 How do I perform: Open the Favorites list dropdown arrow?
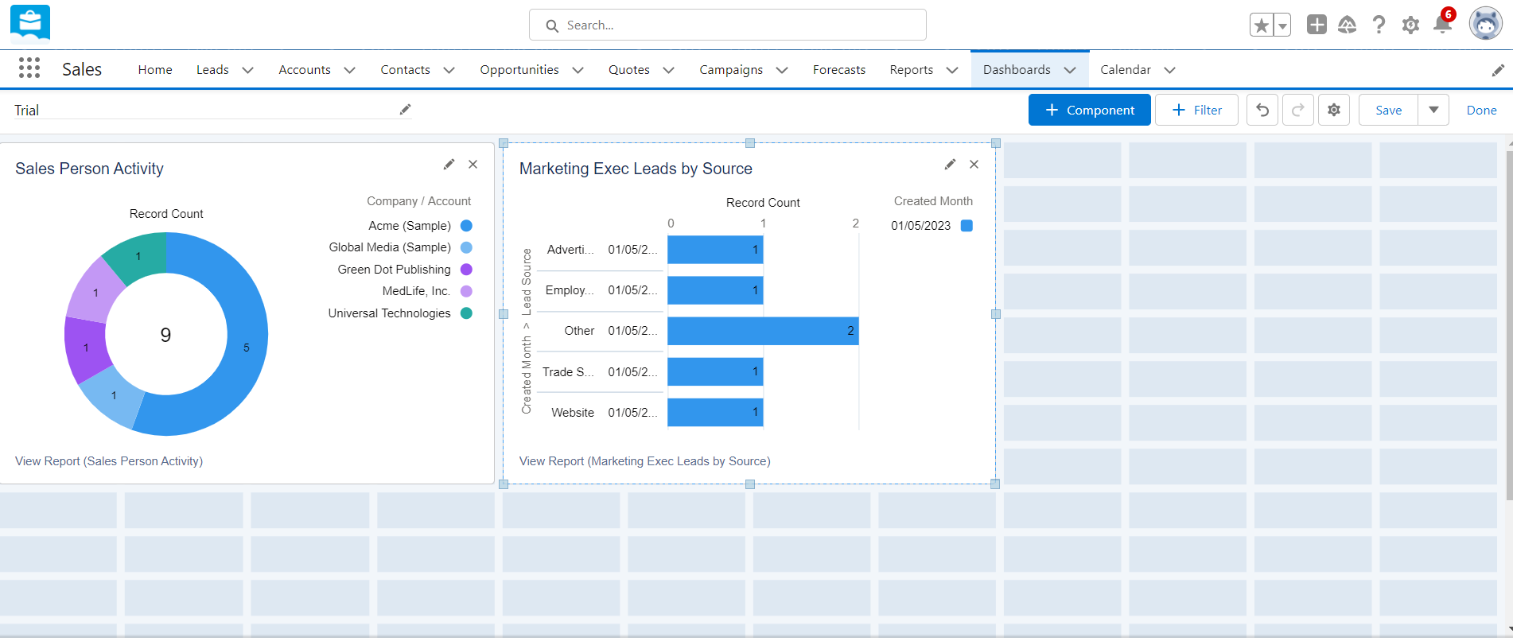coord(1282,25)
